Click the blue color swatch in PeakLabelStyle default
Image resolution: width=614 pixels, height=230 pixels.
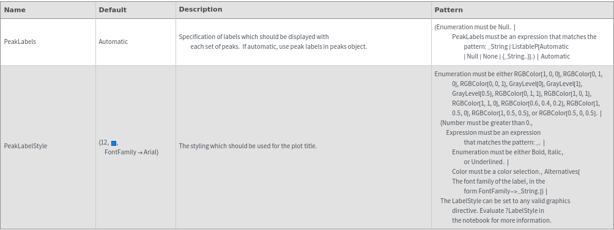pos(114,143)
